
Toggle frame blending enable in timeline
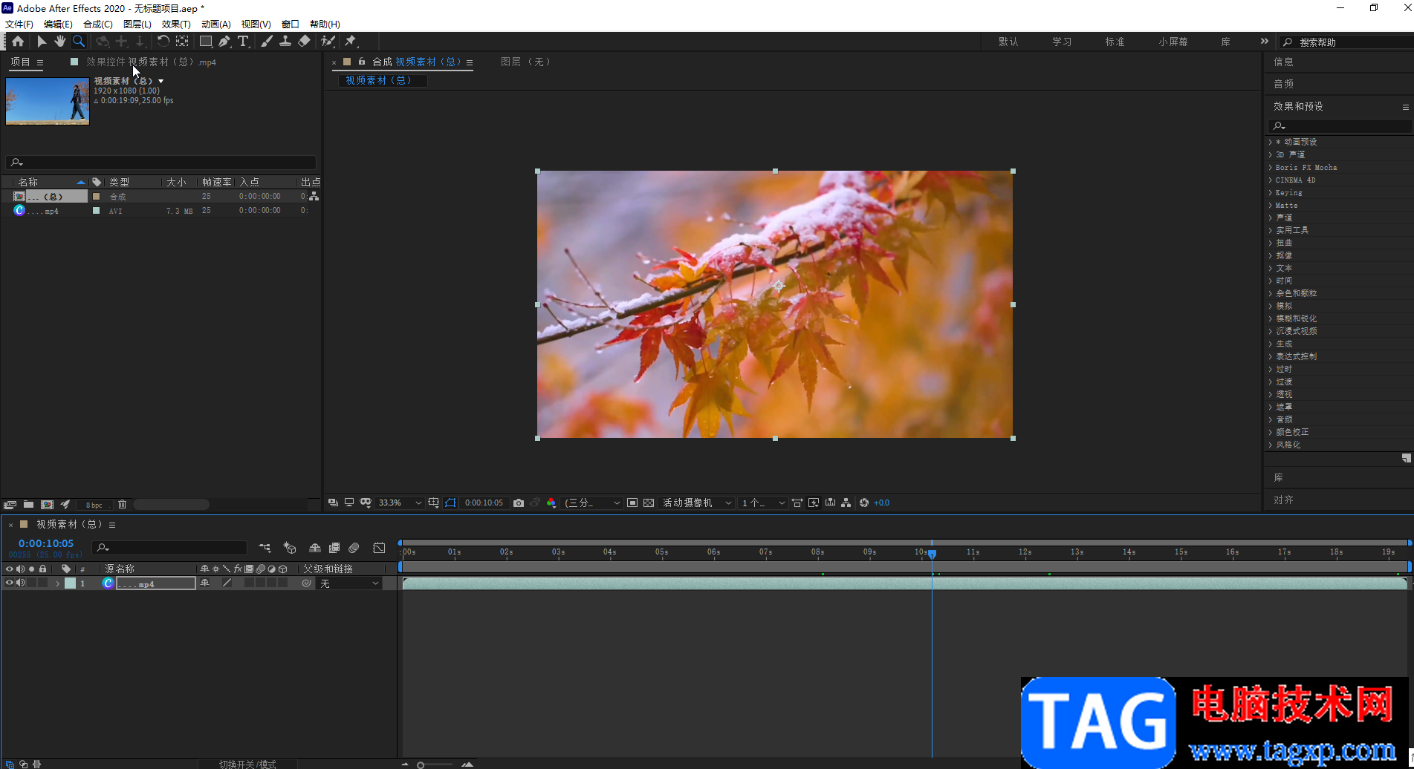[334, 548]
